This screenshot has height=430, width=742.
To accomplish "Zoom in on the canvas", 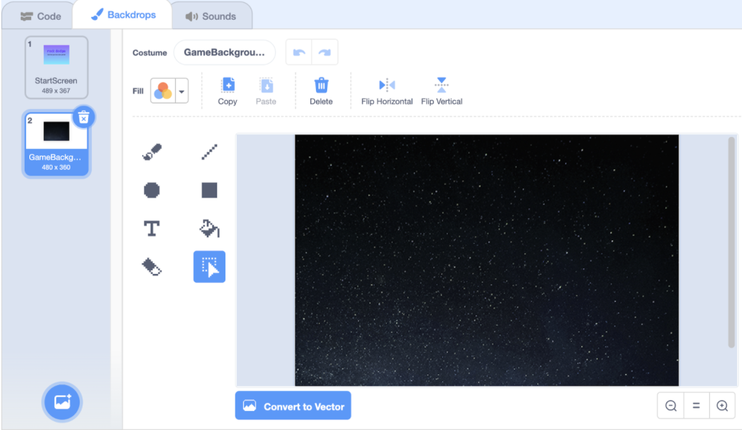I will (722, 406).
